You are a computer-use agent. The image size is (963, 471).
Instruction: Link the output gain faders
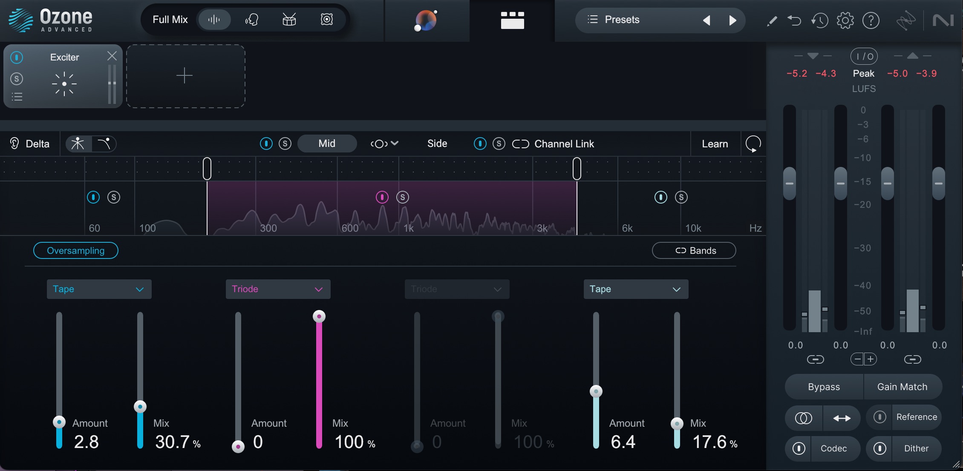pos(912,359)
